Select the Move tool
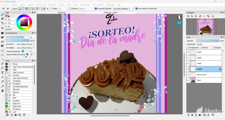 (2, 28)
